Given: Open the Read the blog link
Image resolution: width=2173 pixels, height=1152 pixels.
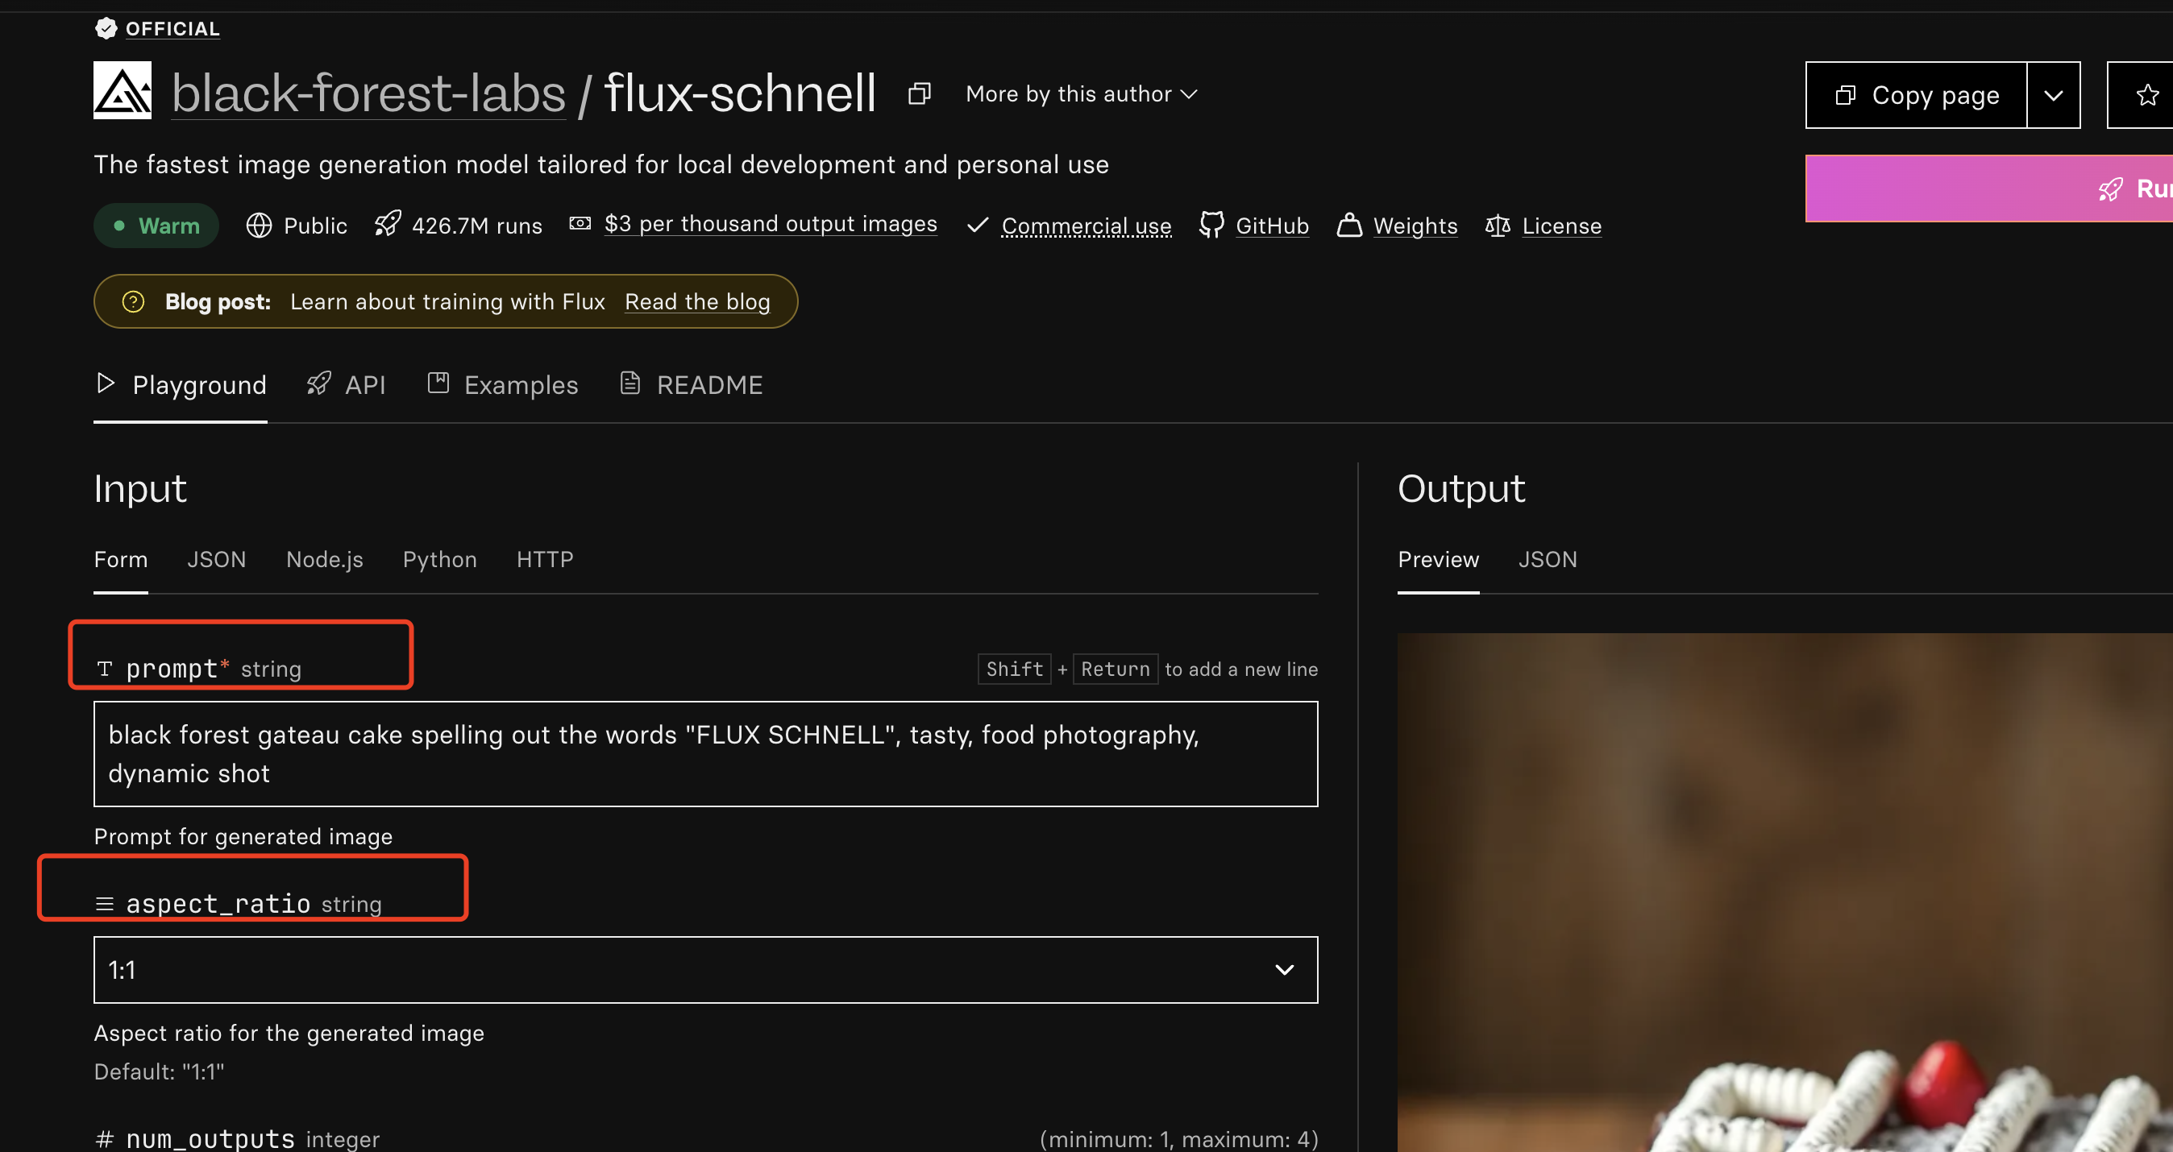Looking at the screenshot, I should point(698,301).
